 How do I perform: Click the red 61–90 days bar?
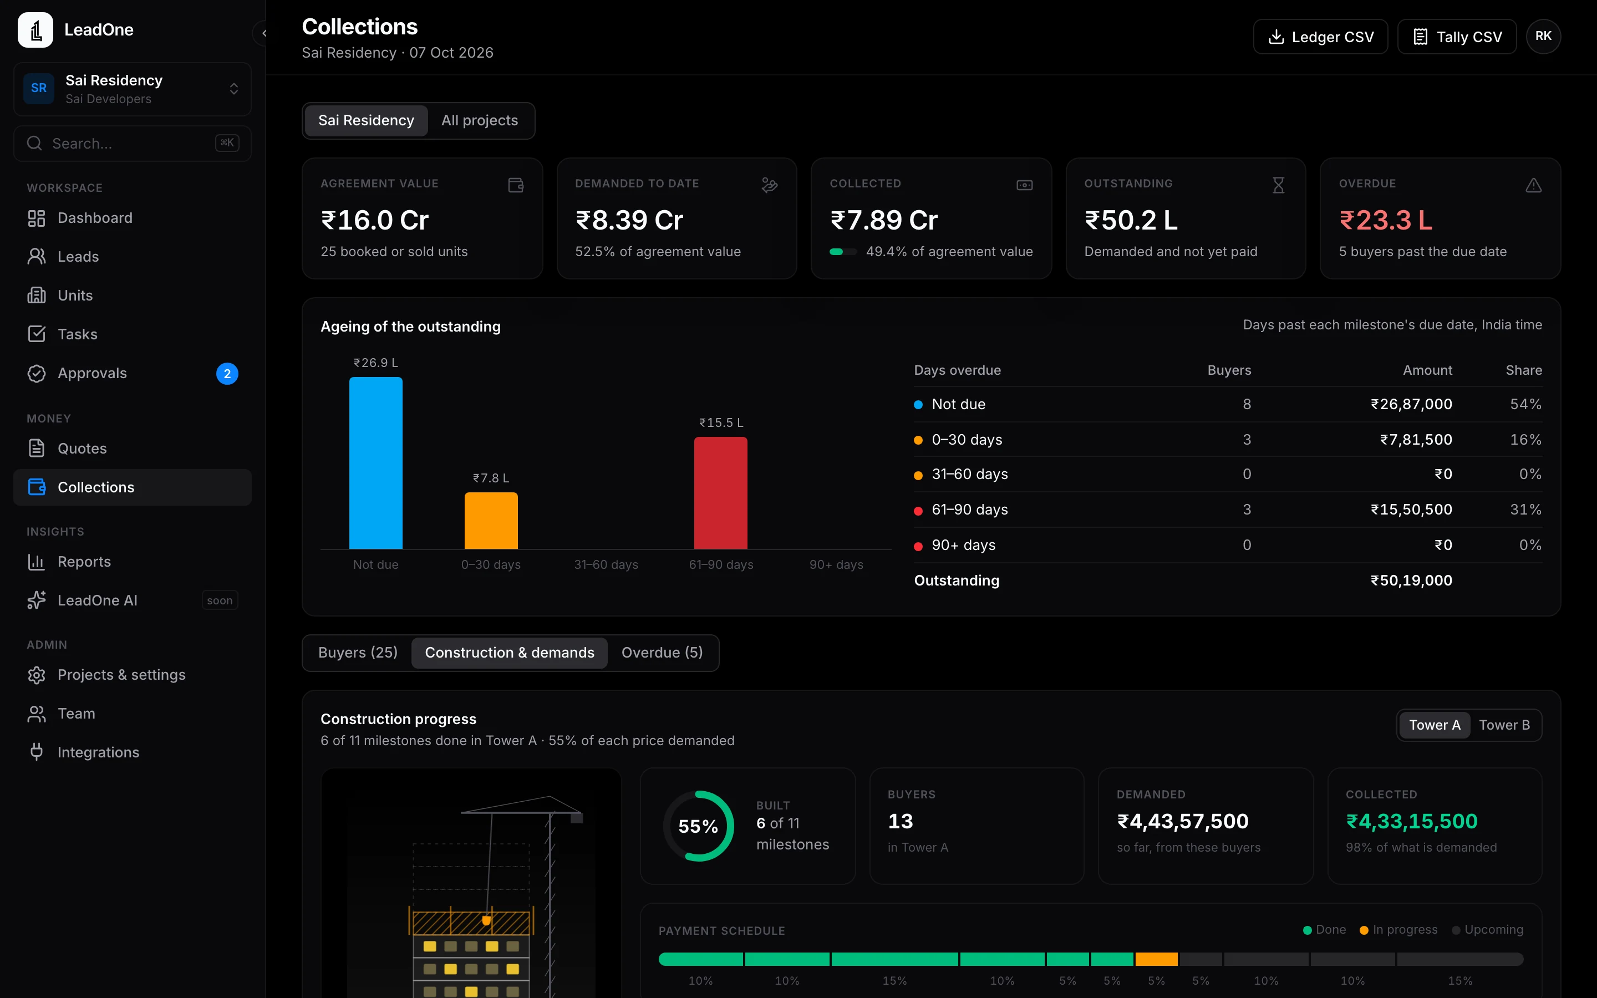coord(721,493)
